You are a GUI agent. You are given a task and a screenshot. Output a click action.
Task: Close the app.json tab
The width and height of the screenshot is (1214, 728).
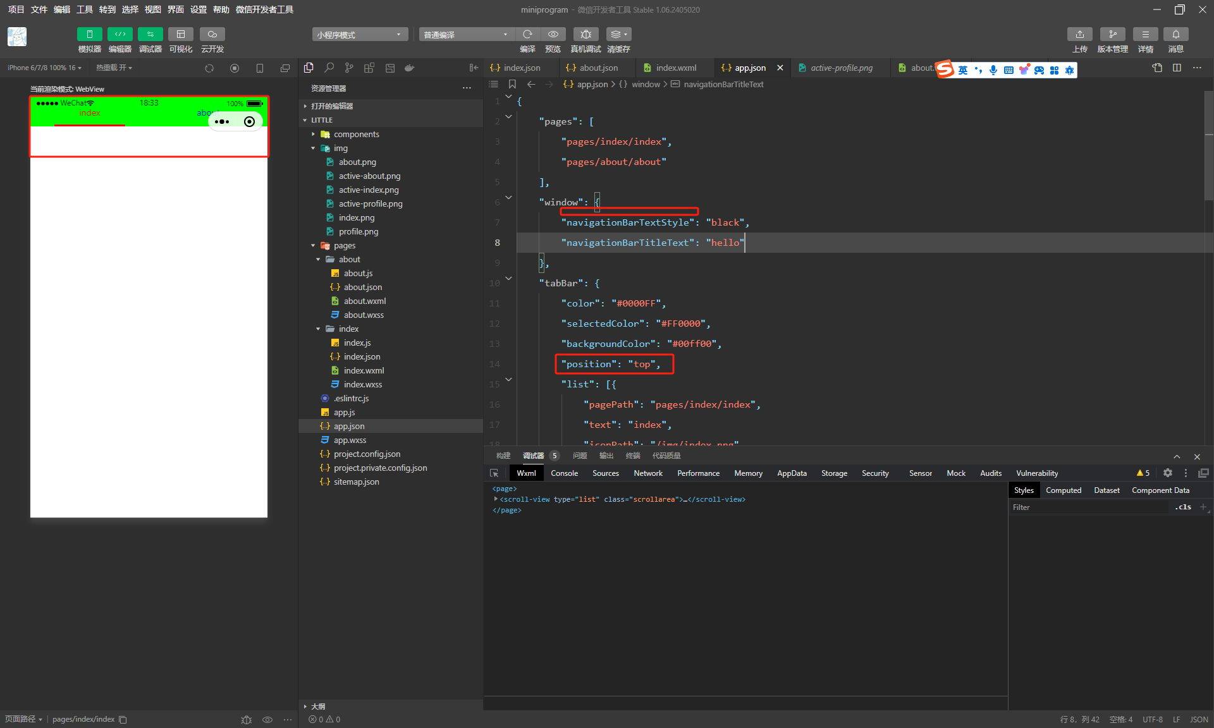pos(780,68)
